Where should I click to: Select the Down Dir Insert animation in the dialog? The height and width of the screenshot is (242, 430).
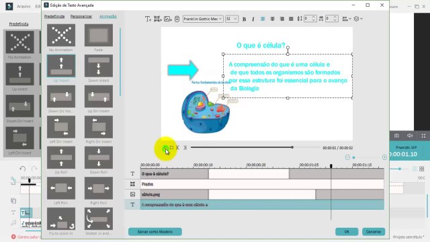[61, 96]
